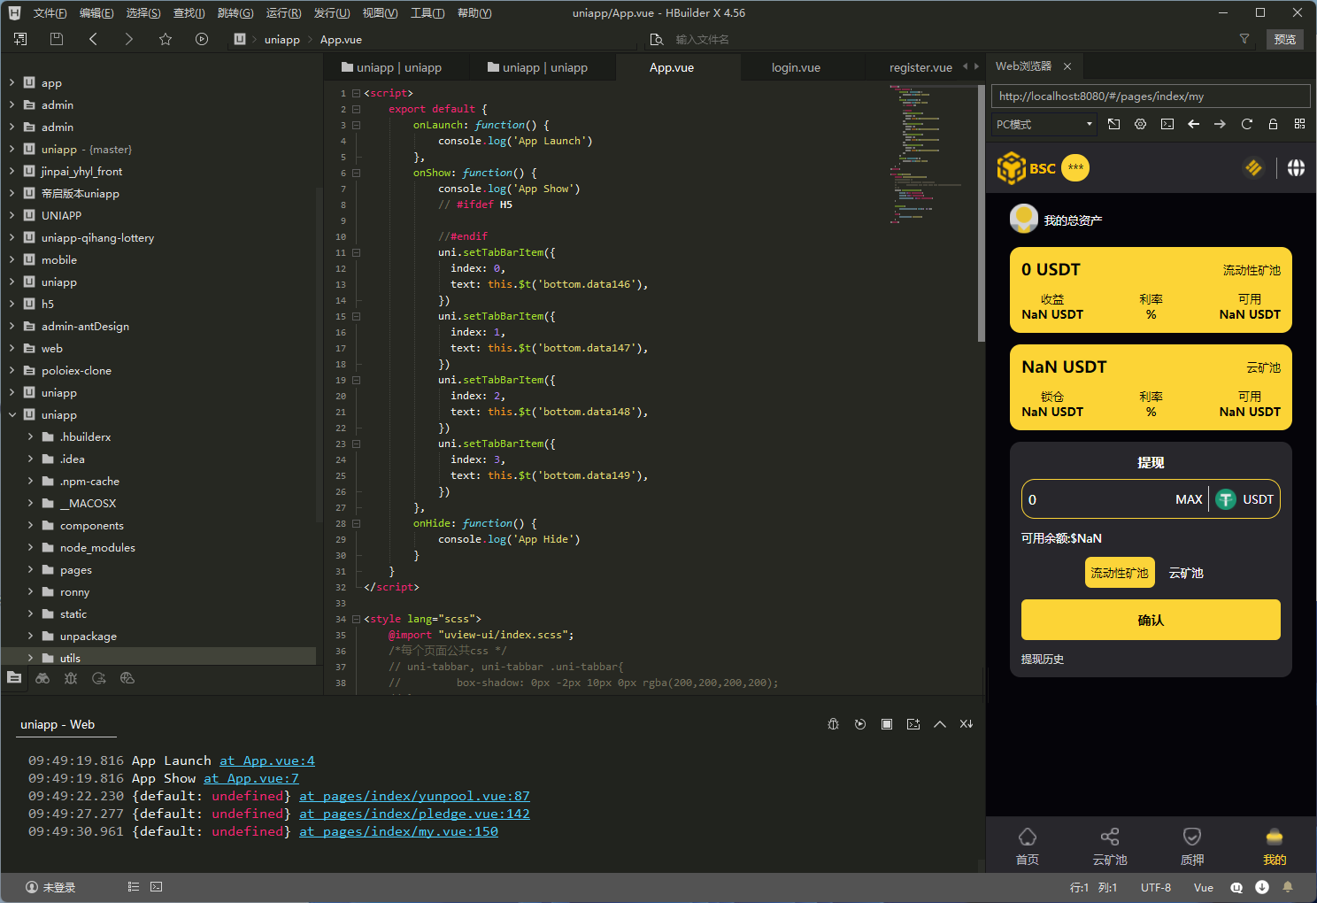The height and width of the screenshot is (903, 1317).
Task: Stop the running uniapp console task
Action: click(x=886, y=724)
